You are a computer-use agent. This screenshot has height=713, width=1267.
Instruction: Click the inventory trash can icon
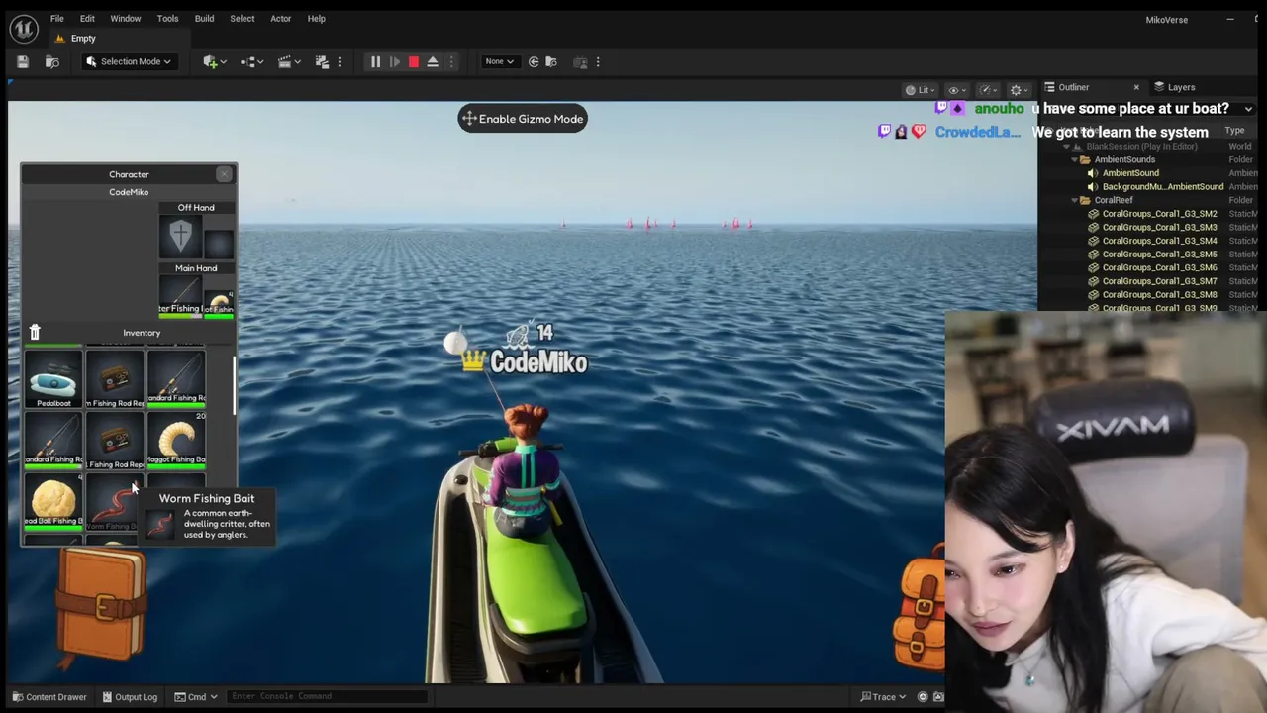coord(35,333)
